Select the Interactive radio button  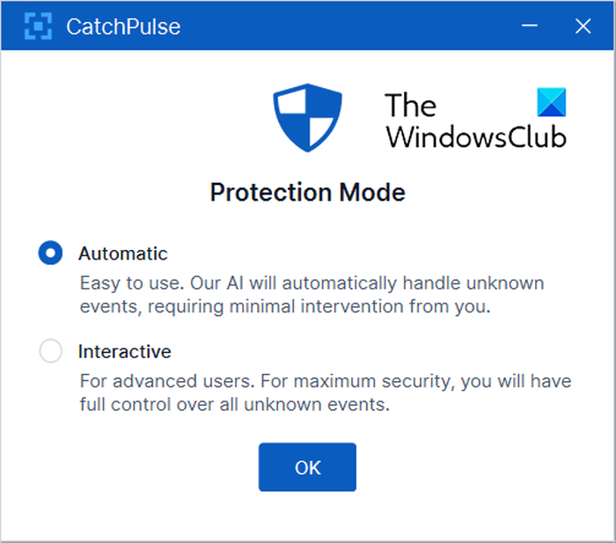click(x=51, y=352)
